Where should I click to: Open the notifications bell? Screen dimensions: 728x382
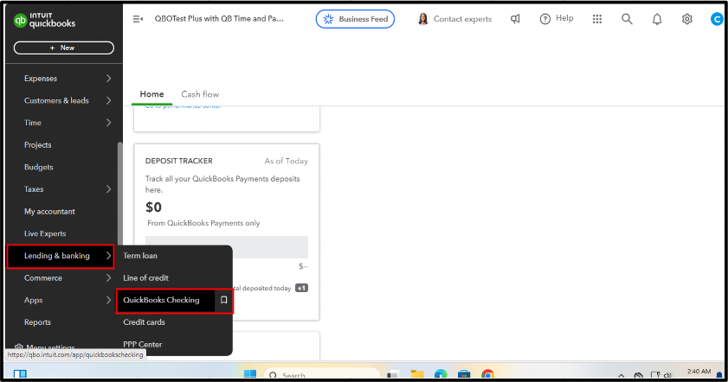click(657, 19)
